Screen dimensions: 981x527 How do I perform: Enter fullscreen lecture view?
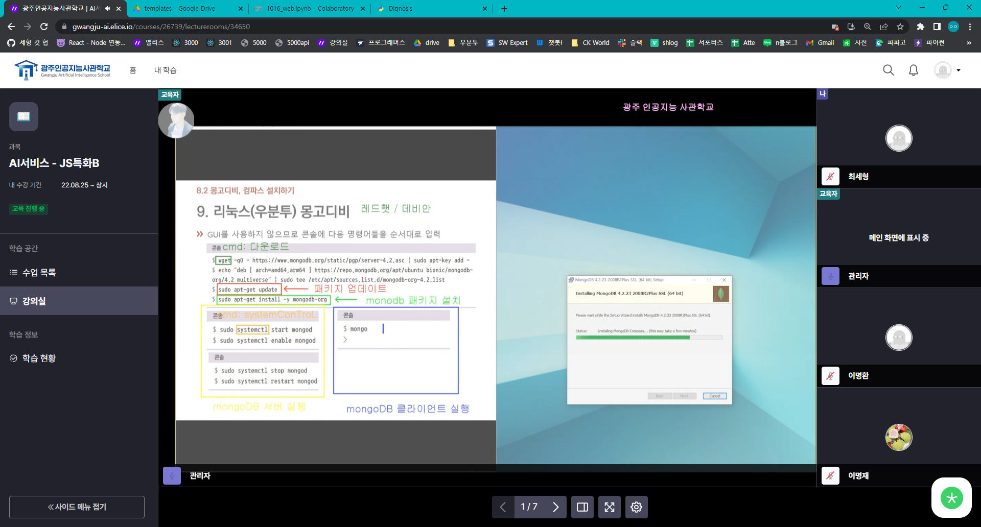coord(610,507)
